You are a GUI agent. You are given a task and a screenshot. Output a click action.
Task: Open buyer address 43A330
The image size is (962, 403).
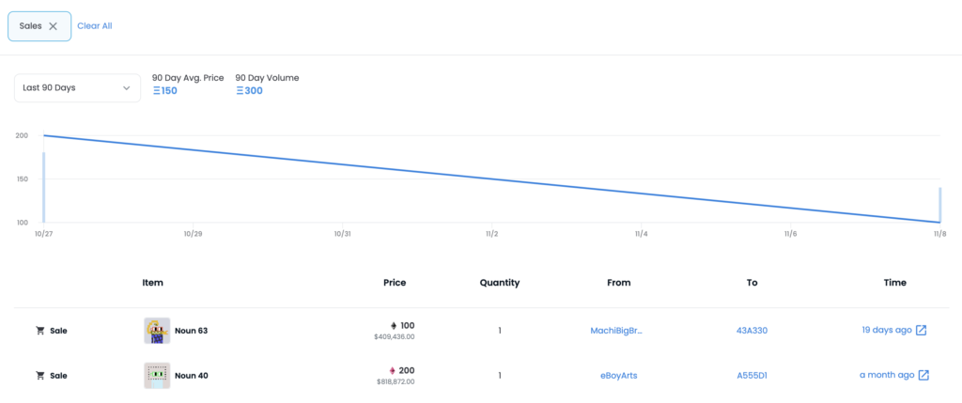click(752, 331)
